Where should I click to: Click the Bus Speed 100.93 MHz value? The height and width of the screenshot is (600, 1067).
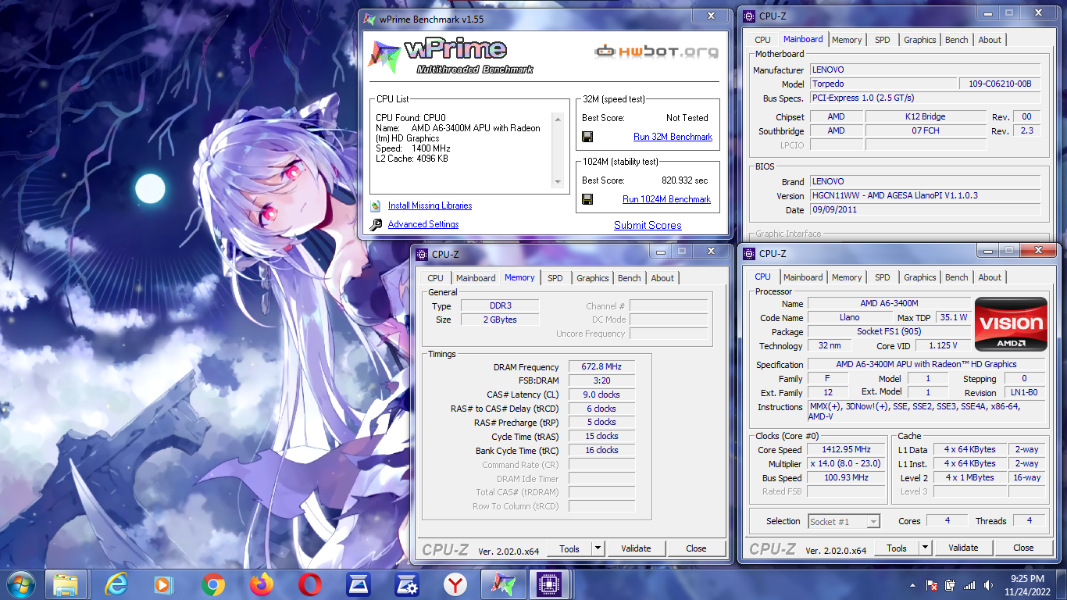click(846, 477)
